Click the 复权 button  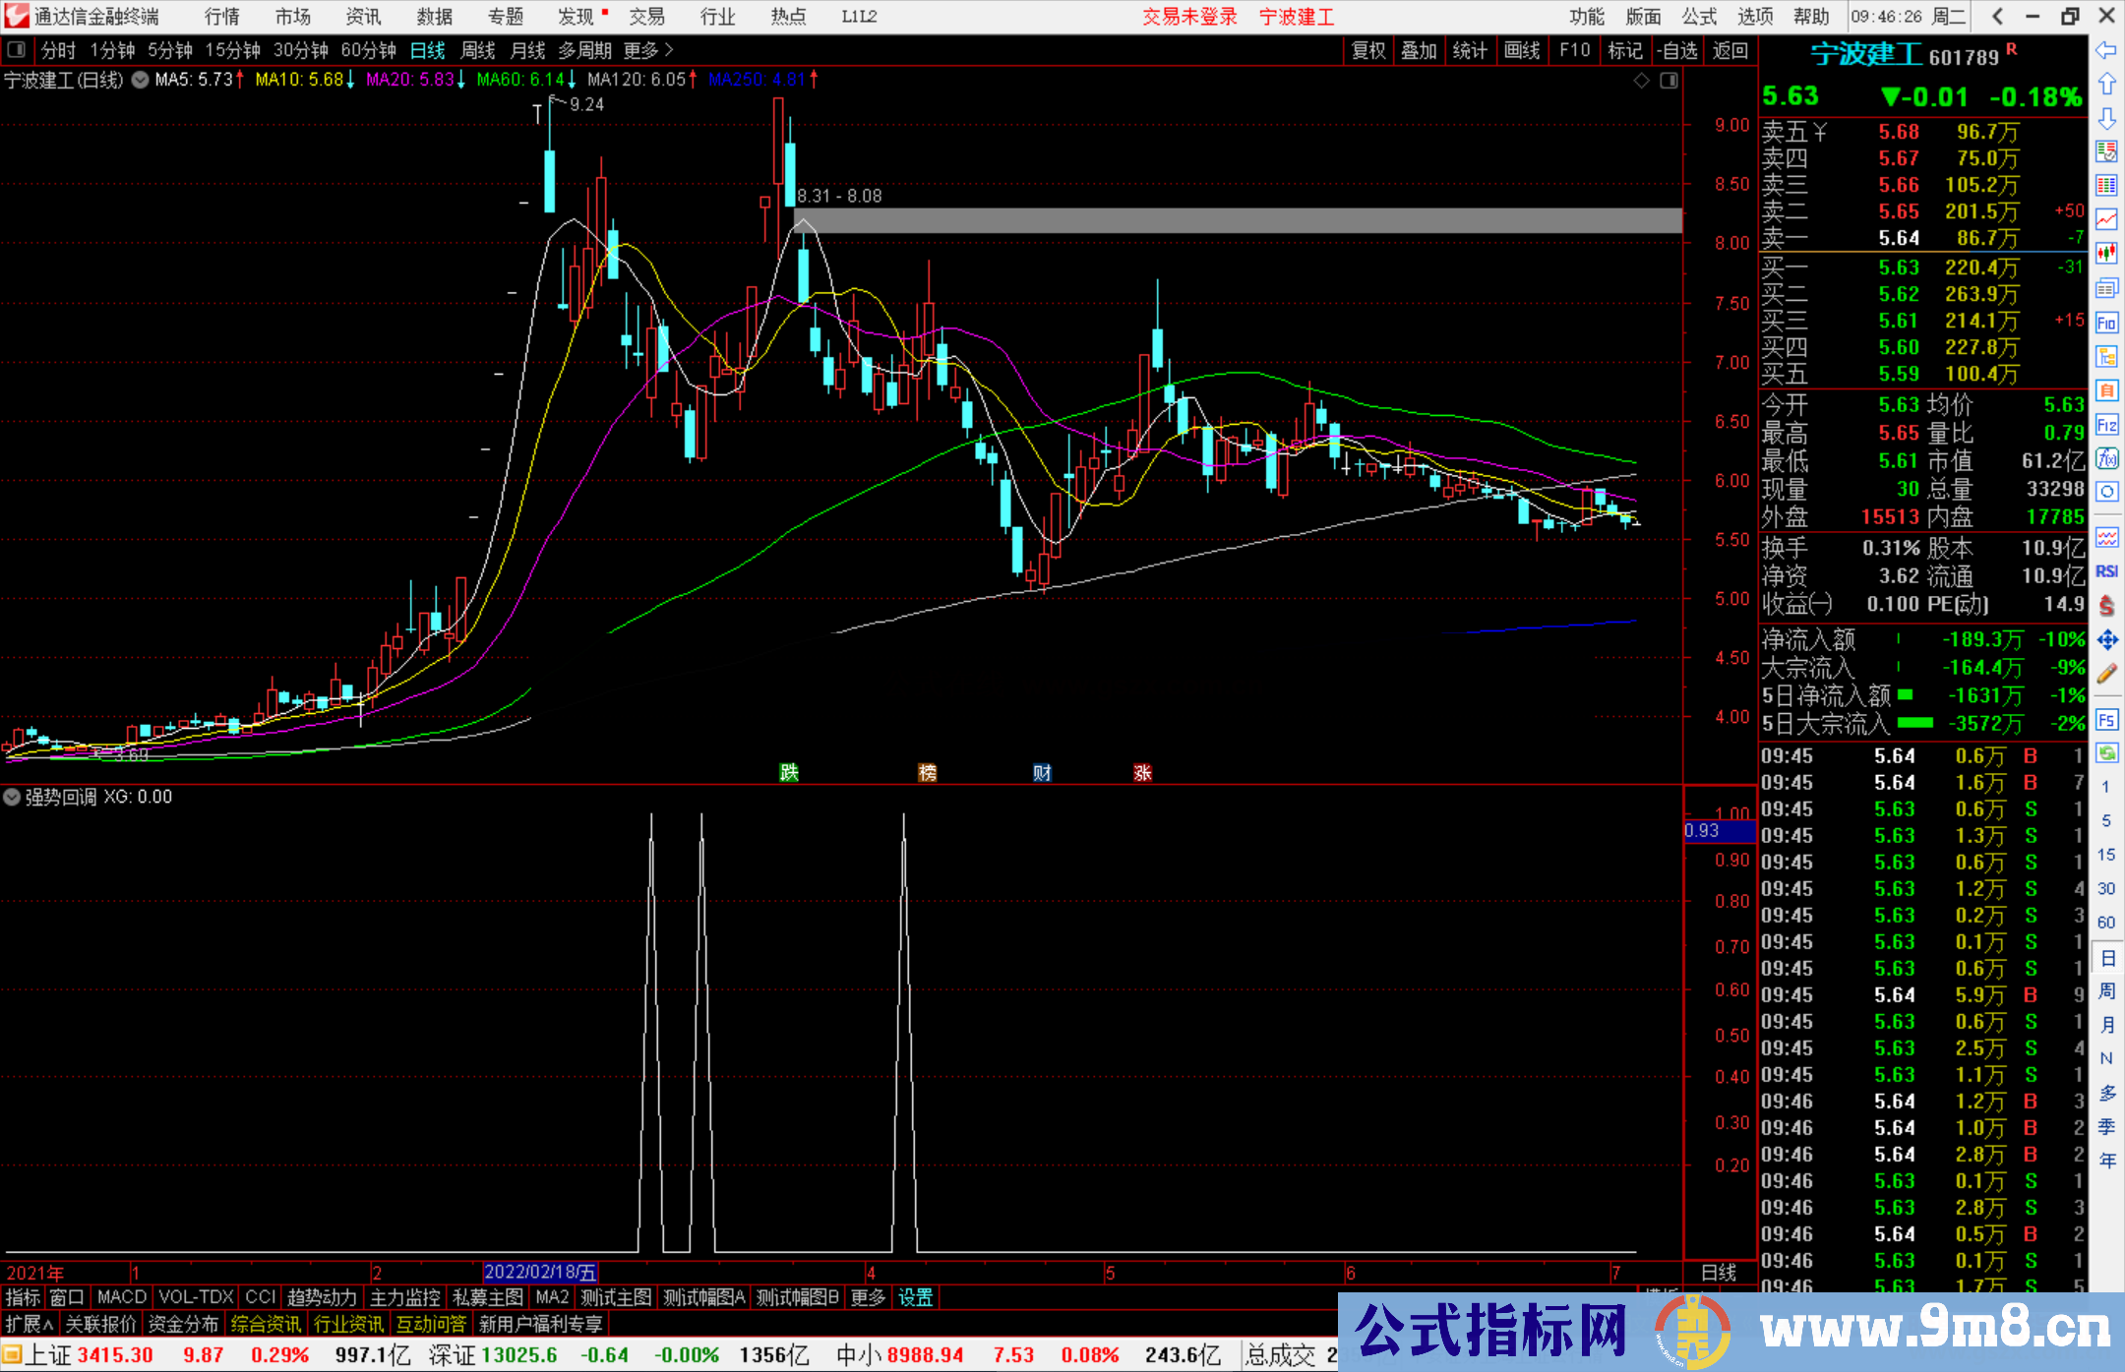click(1368, 50)
